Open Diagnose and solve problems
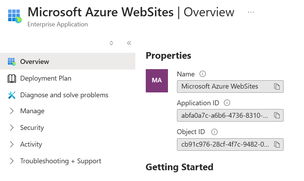The width and height of the screenshot is (304, 181). click(64, 95)
